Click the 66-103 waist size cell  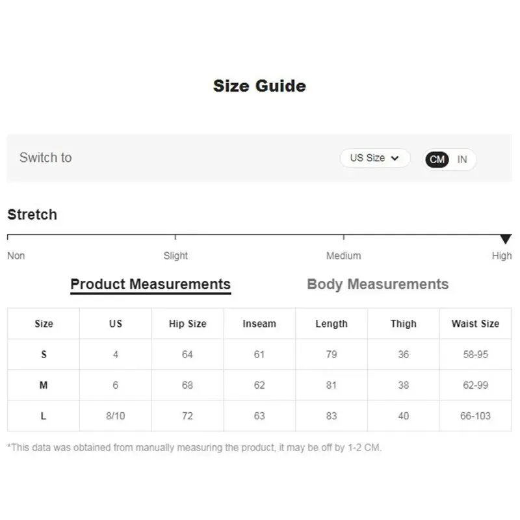pos(476,416)
